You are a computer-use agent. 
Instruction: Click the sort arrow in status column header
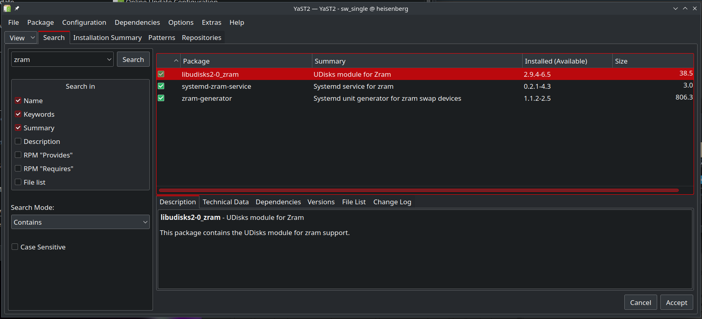point(176,61)
